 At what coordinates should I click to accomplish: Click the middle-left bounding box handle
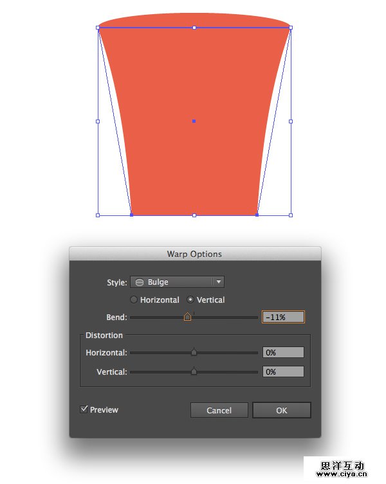(98, 121)
